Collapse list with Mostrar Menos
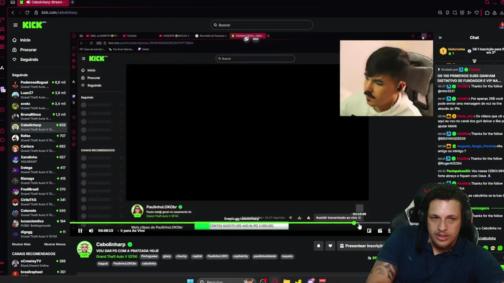 click(x=55, y=244)
